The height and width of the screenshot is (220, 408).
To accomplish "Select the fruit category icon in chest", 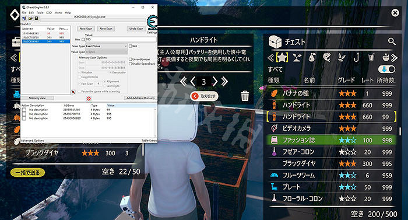I will point(312,57).
